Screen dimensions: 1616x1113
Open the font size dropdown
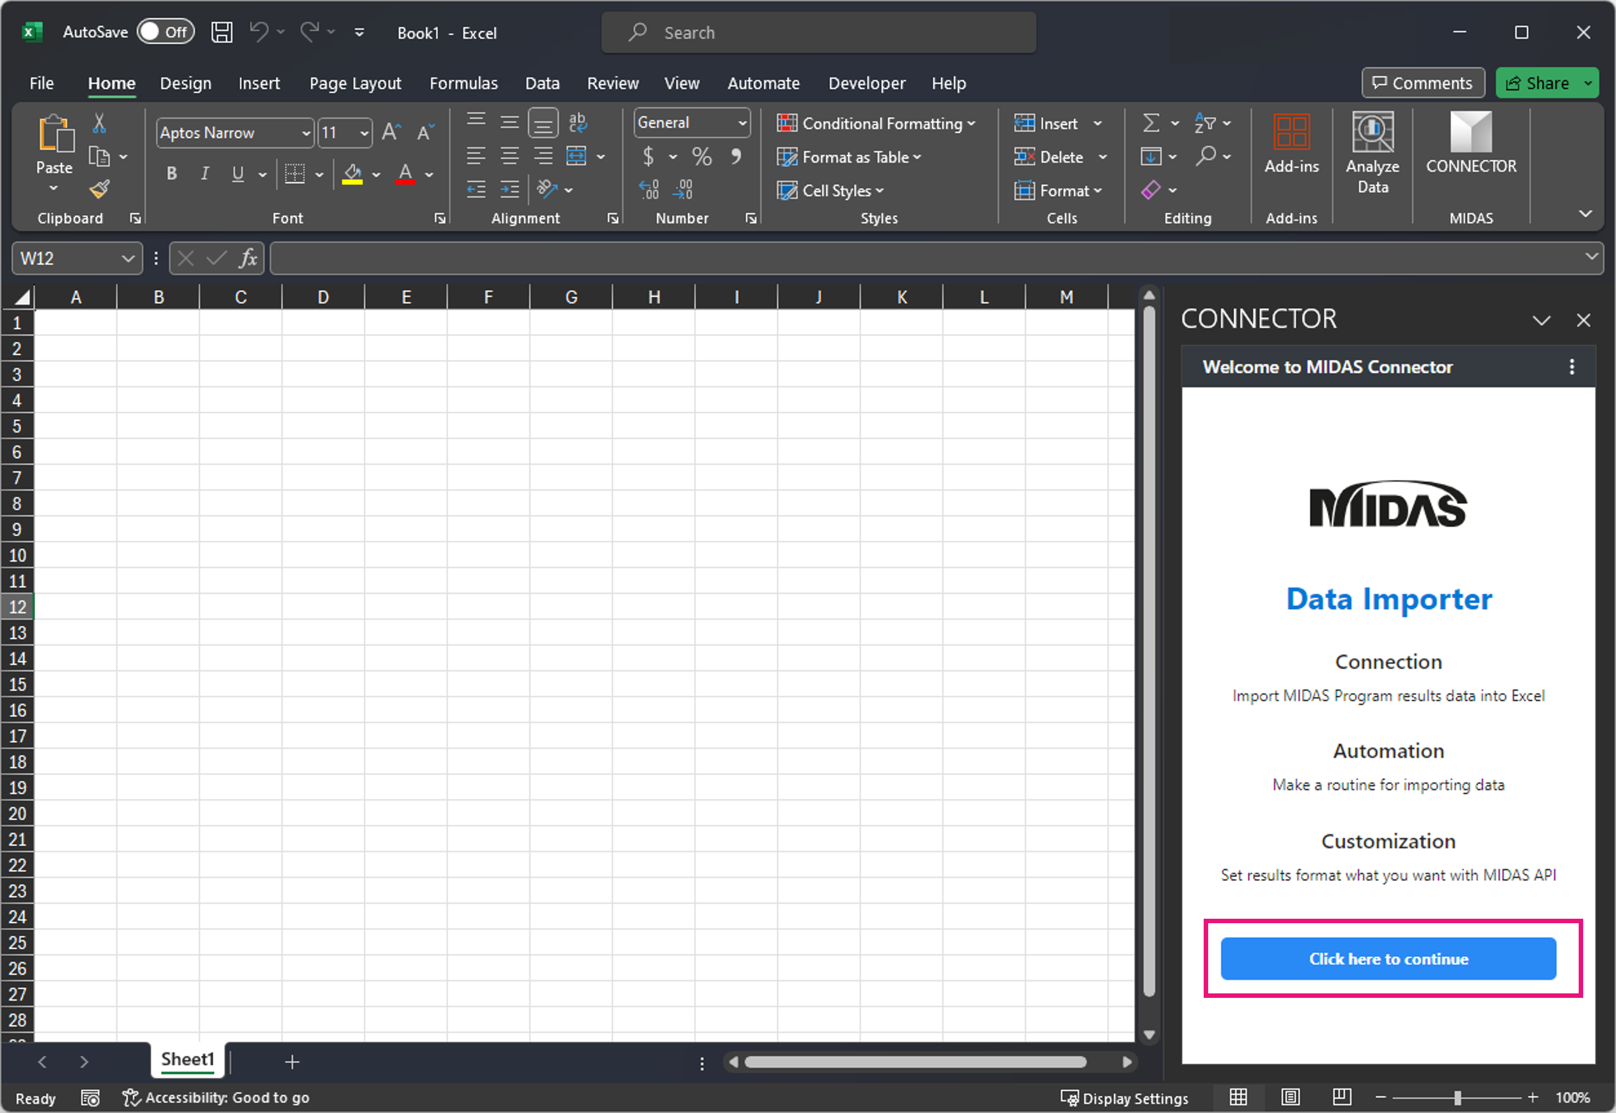click(x=364, y=133)
